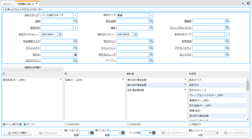Viewport: 252px width, 139px height.
Task: Select 取引組織(キー_名称) in unused list
Action: pyautogui.click(x=218, y=105)
